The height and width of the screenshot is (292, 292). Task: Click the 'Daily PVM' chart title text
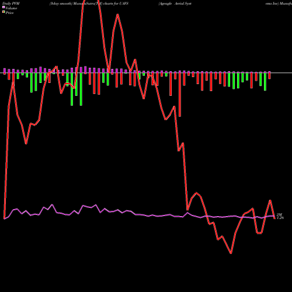(x=11, y=4)
